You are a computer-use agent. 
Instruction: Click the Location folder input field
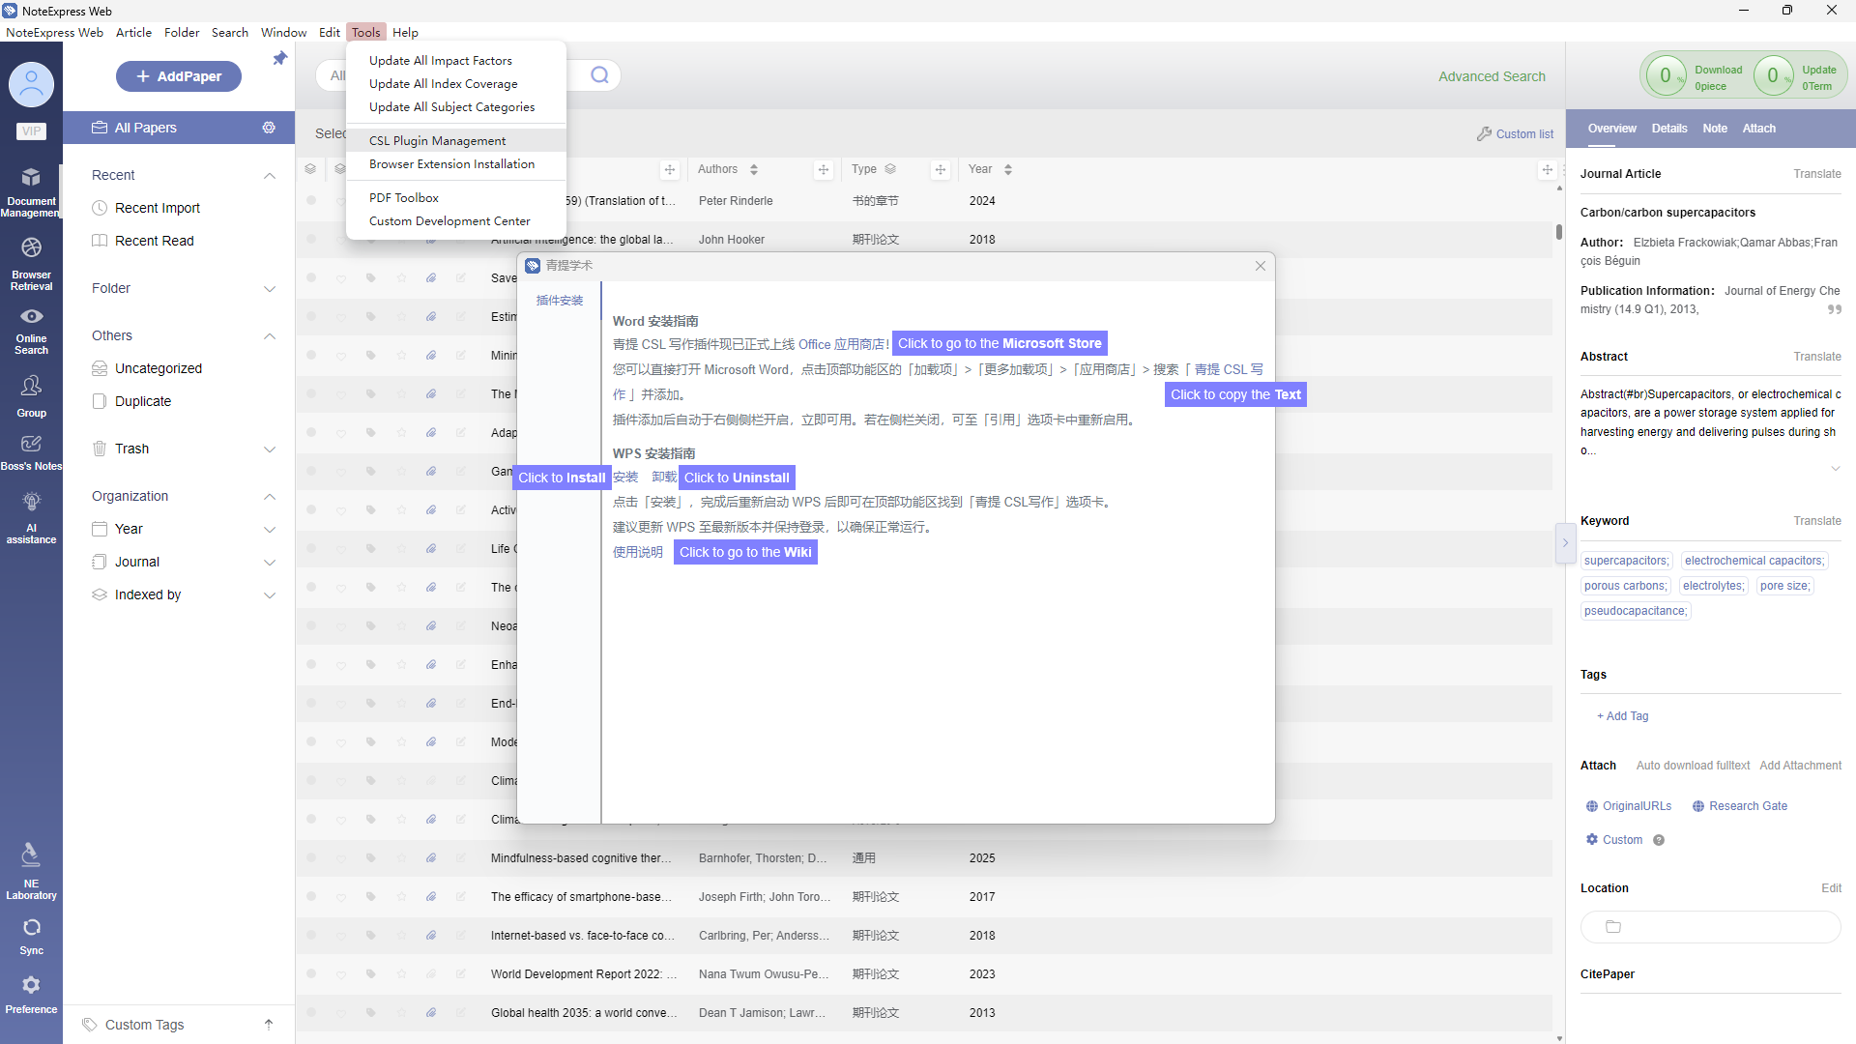coord(1709,927)
